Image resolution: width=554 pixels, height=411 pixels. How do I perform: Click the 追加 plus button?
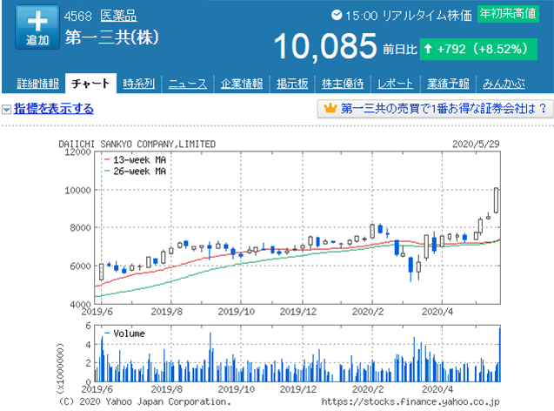tap(37, 27)
